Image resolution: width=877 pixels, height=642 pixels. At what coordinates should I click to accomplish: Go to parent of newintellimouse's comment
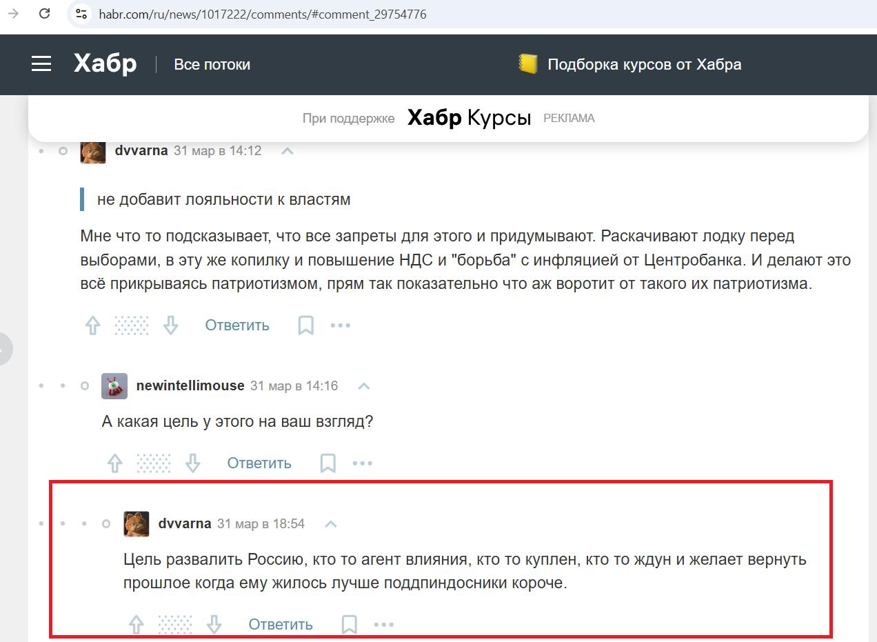[364, 386]
